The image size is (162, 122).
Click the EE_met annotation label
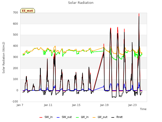(28, 11)
